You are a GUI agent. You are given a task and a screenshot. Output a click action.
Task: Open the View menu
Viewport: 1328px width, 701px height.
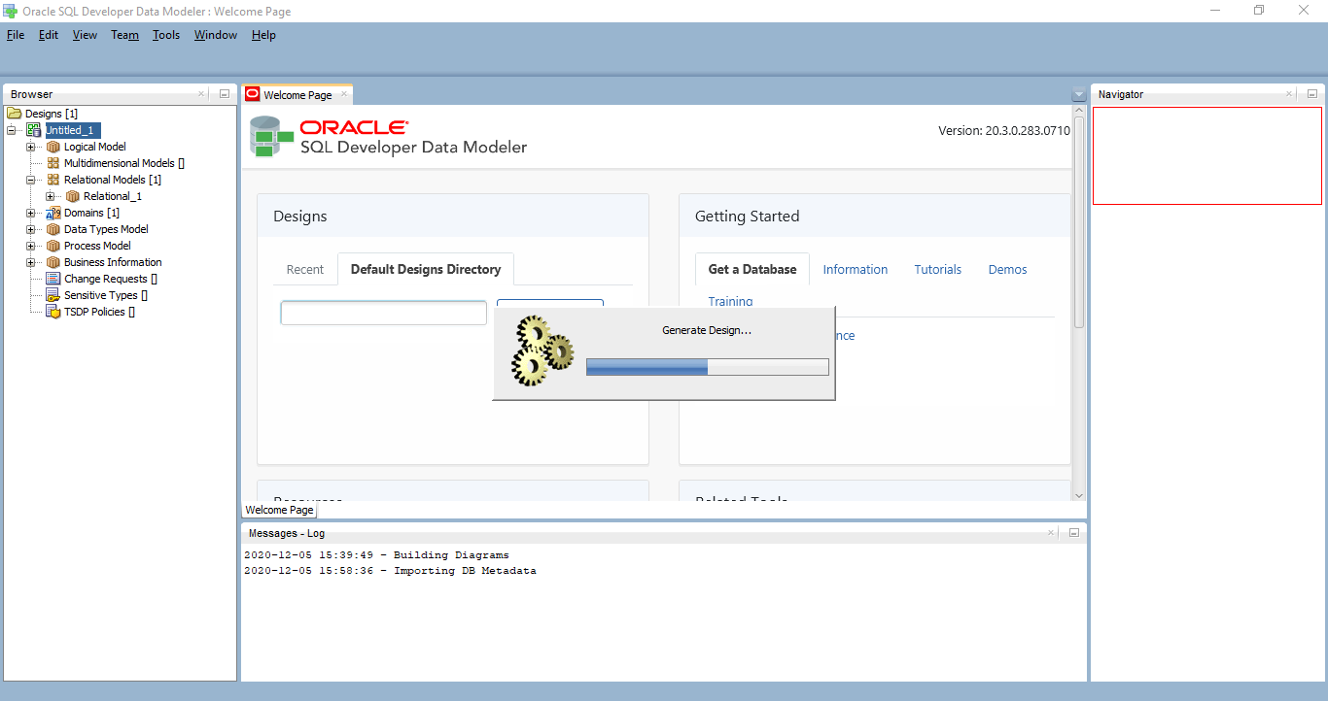point(85,35)
